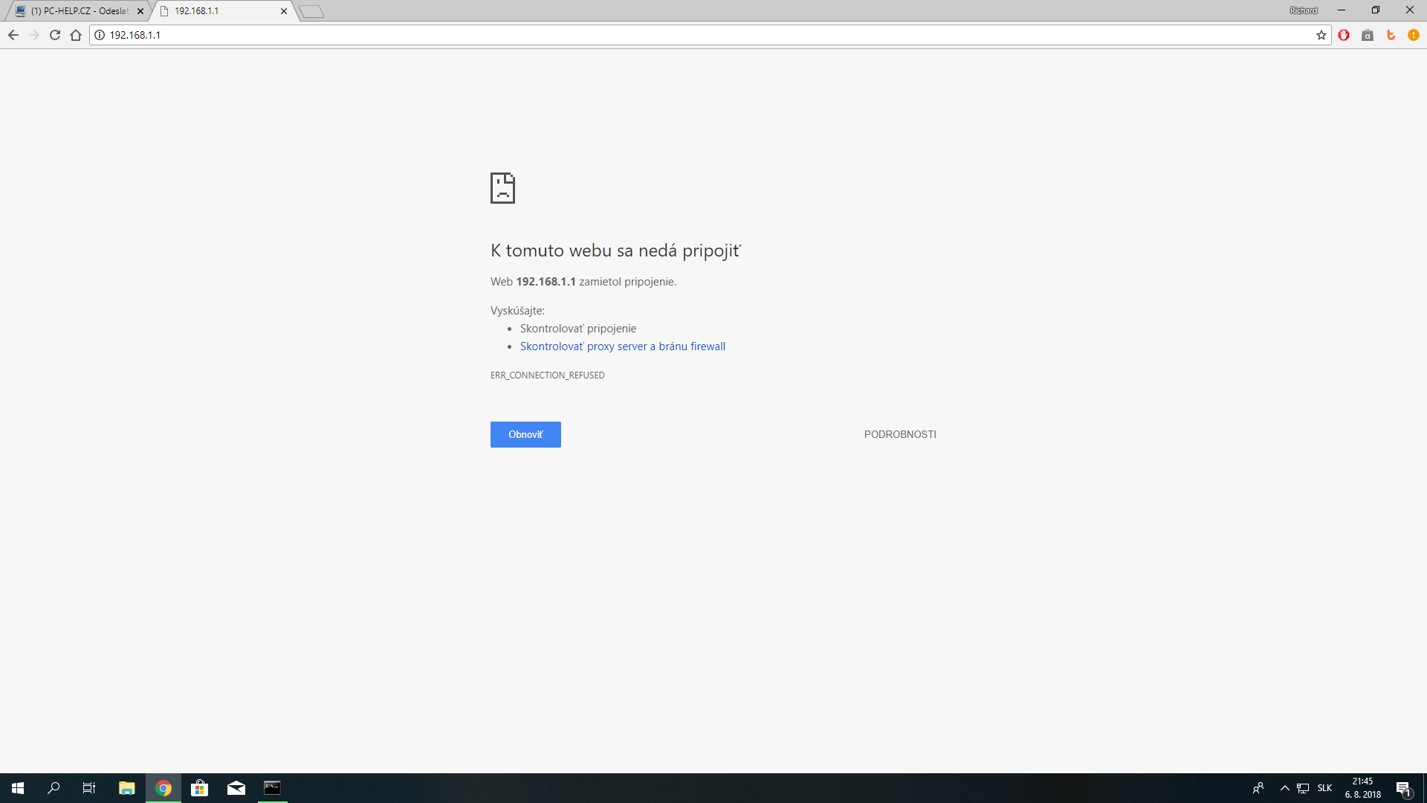Open File Explorer from taskbar

(126, 788)
